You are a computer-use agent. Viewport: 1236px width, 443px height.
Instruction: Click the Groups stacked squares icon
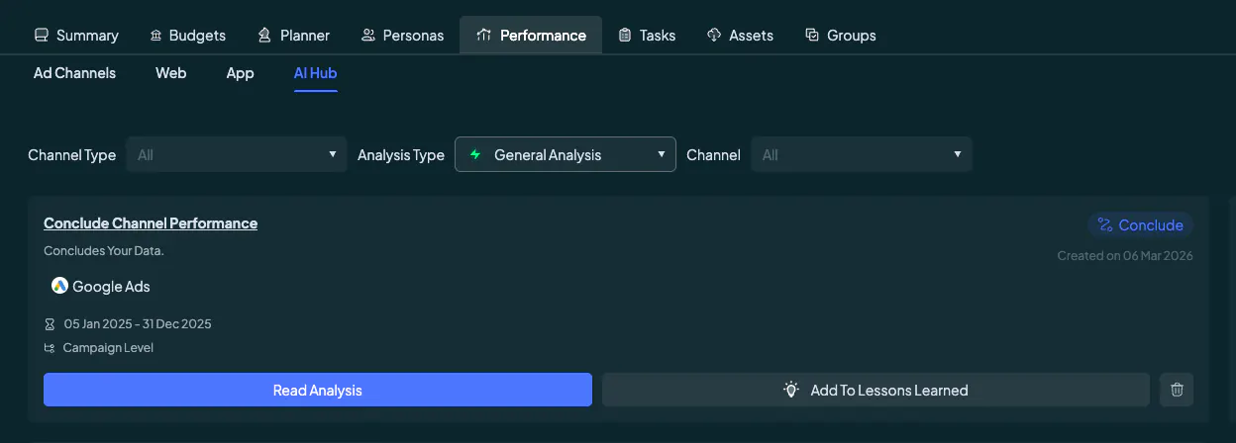coord(812,35)
